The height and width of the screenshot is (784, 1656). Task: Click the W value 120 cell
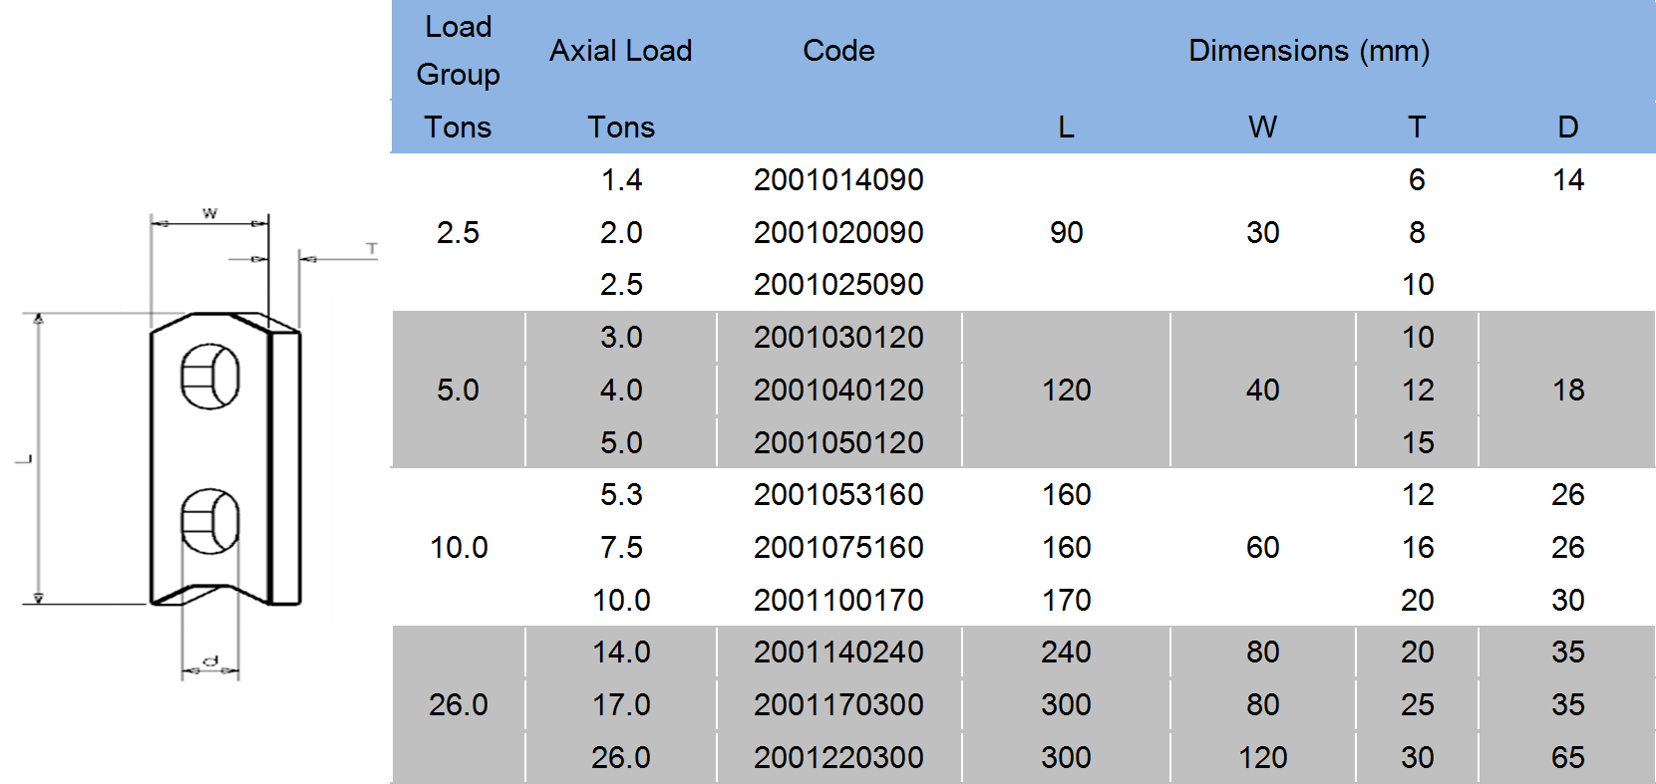pyautogui.click(x=1262, y=757)
